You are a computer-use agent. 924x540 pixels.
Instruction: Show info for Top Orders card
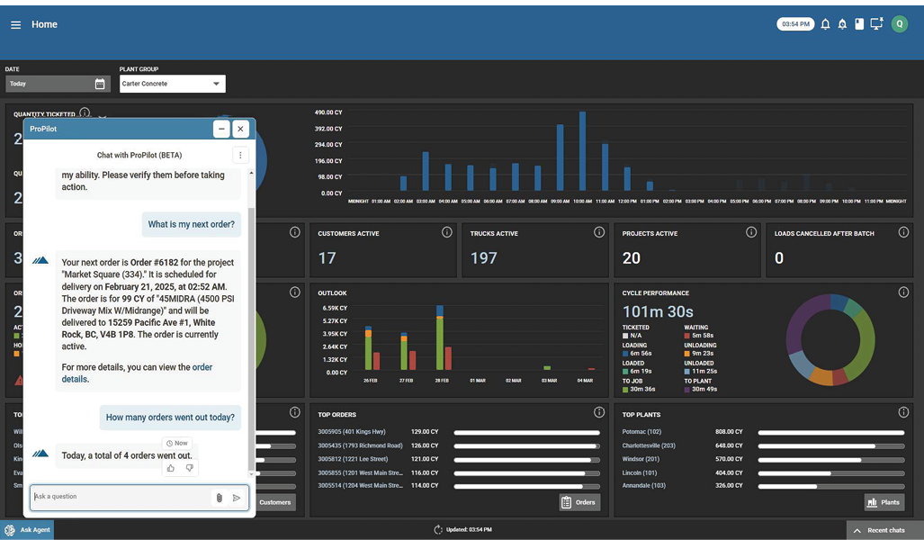pyautogui.click(x=598, y=412)
